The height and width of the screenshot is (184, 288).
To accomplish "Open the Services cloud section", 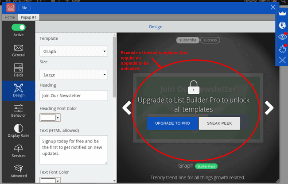I will pos(19,151).
